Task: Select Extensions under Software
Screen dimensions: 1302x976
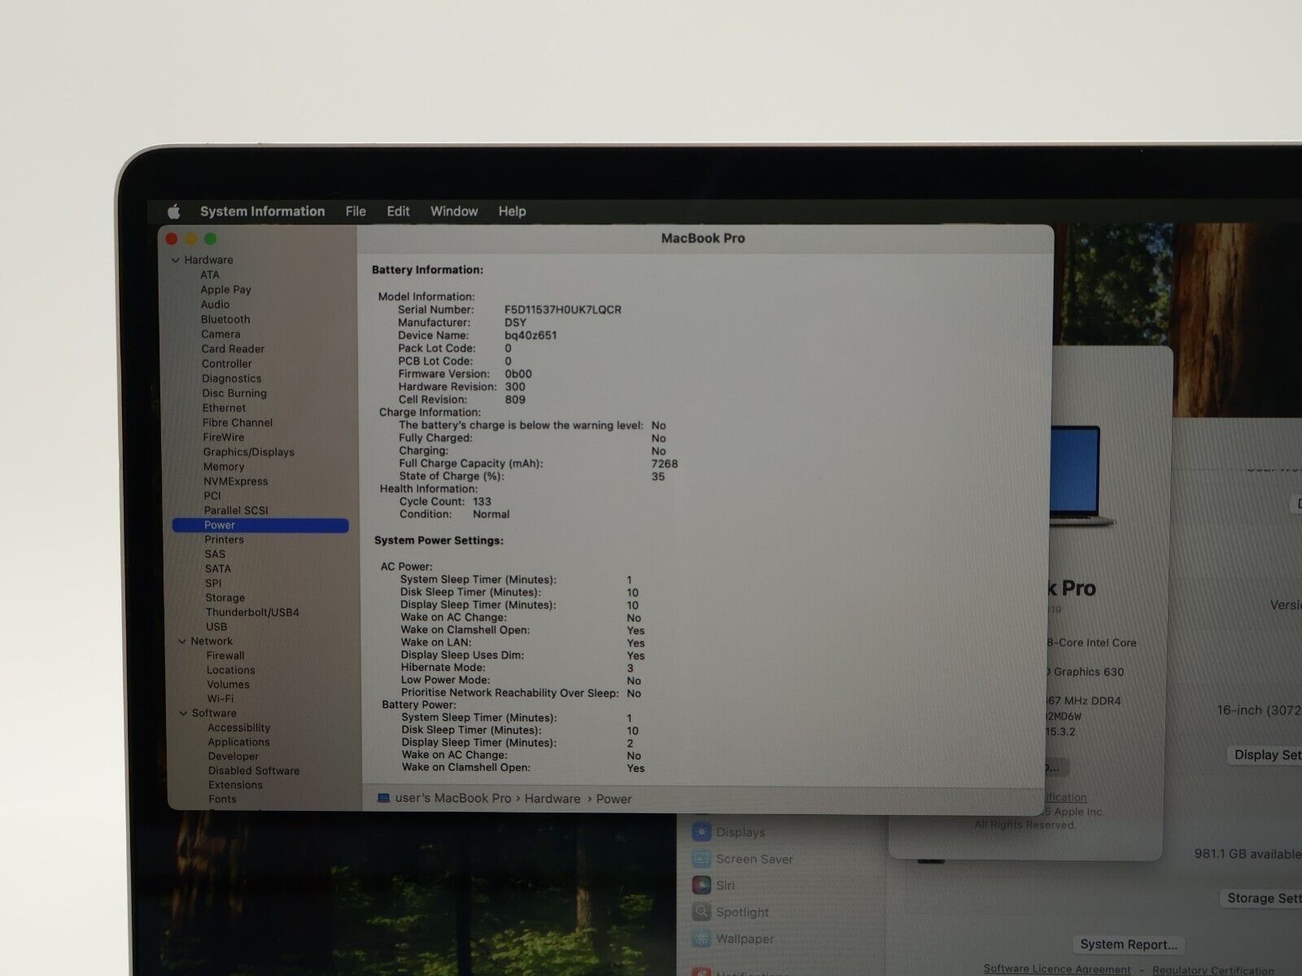Action: (235, 786)
